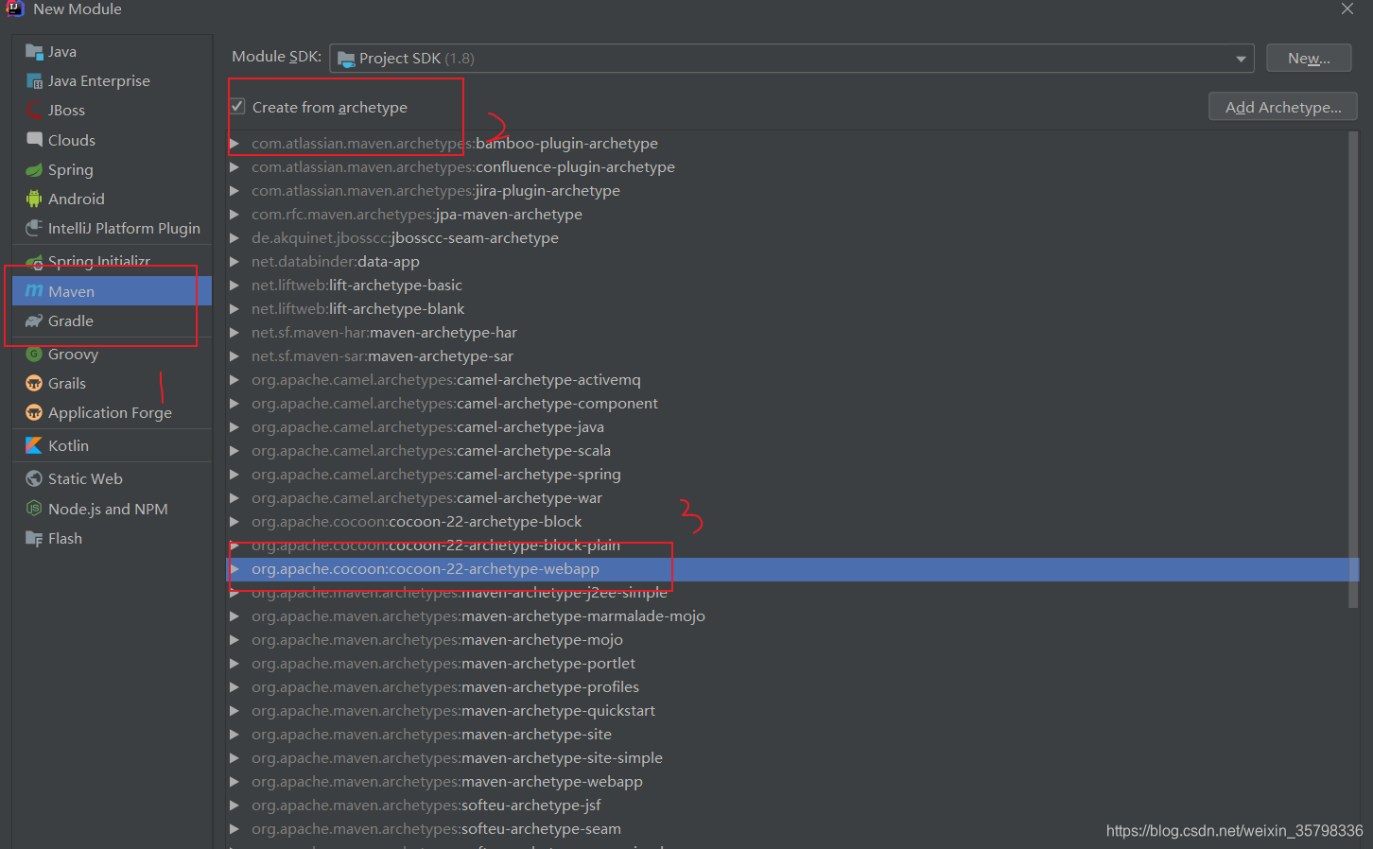Expand the confluence-plugin-archetype node
Image resolution: width=1373 pixels, height=849 pixels.
coord(235,167)
